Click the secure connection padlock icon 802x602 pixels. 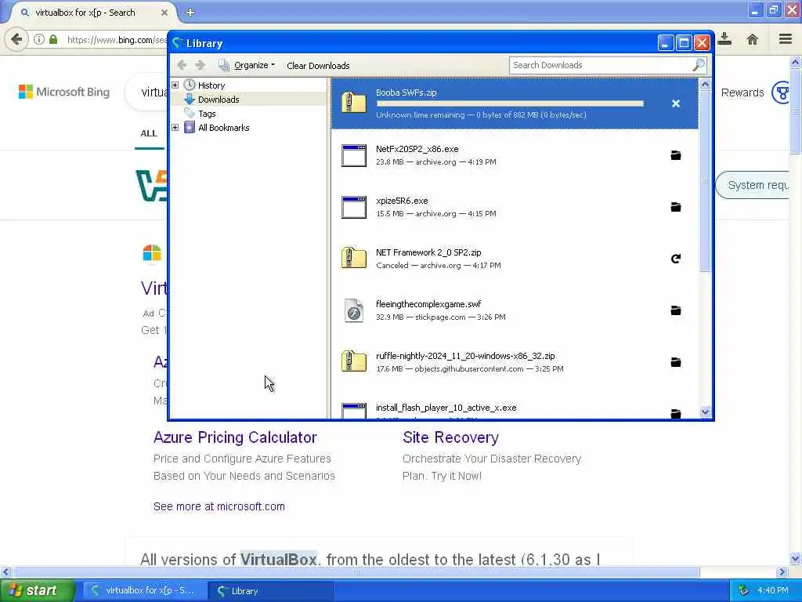coord(53,39)
